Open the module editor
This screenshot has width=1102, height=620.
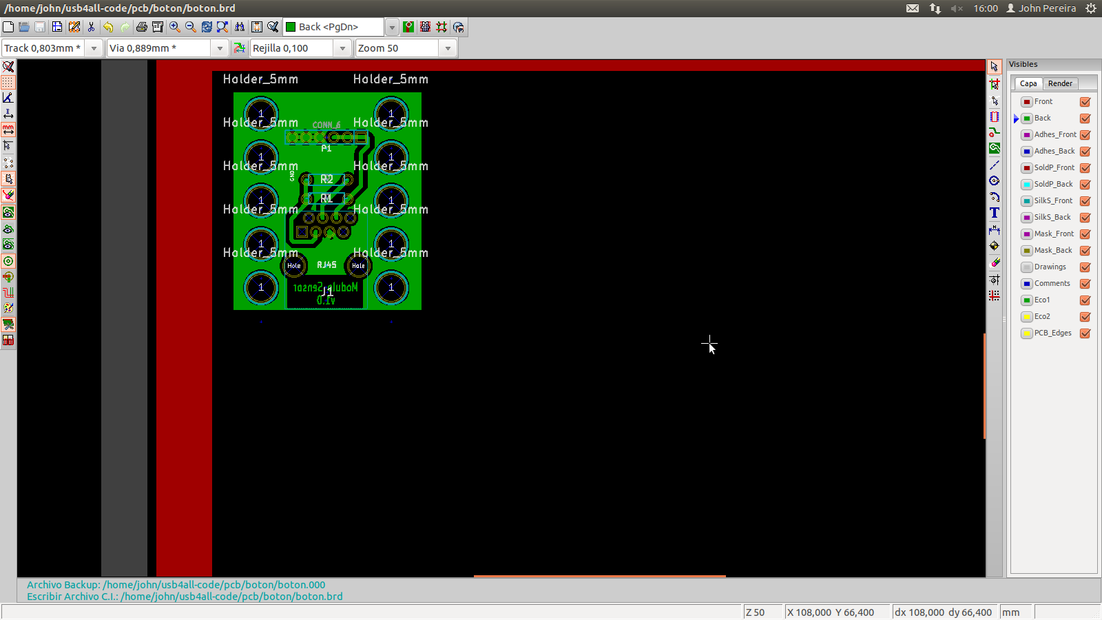click(74, 27)
